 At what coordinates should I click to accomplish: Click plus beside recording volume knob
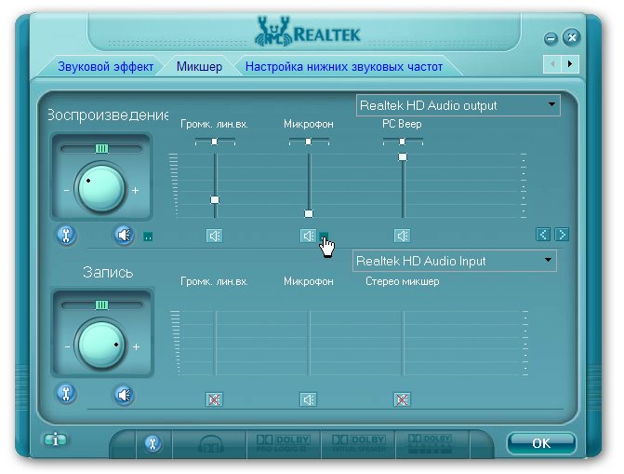coord(136,346)
